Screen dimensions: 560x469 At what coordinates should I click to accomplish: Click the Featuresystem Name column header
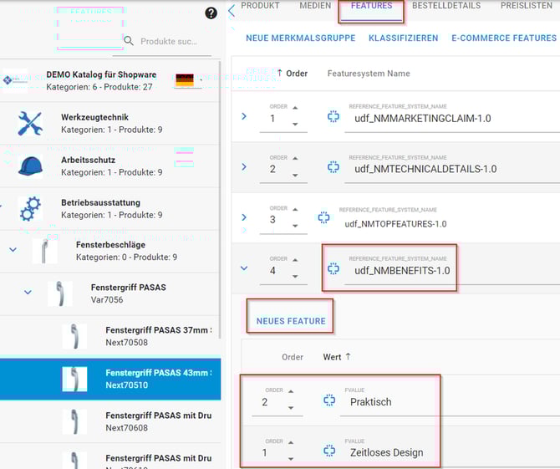[369, 74]
